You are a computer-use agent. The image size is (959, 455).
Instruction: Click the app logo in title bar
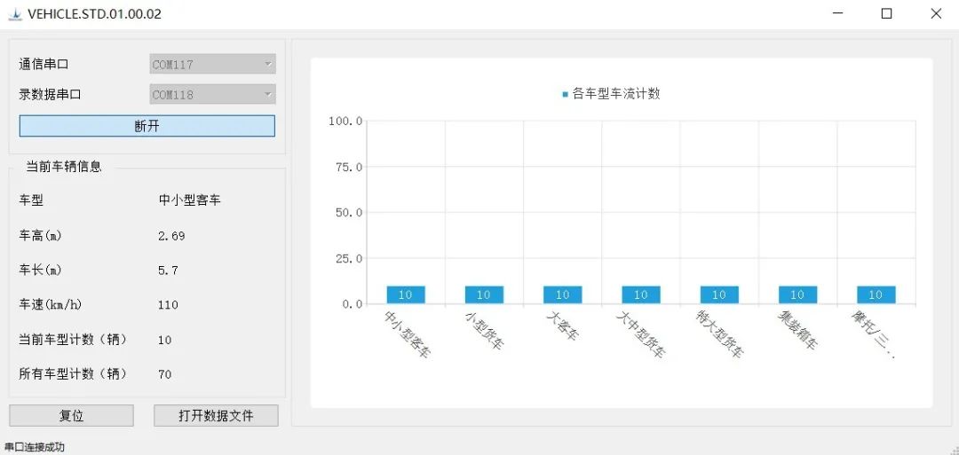(x=14, y=14)
